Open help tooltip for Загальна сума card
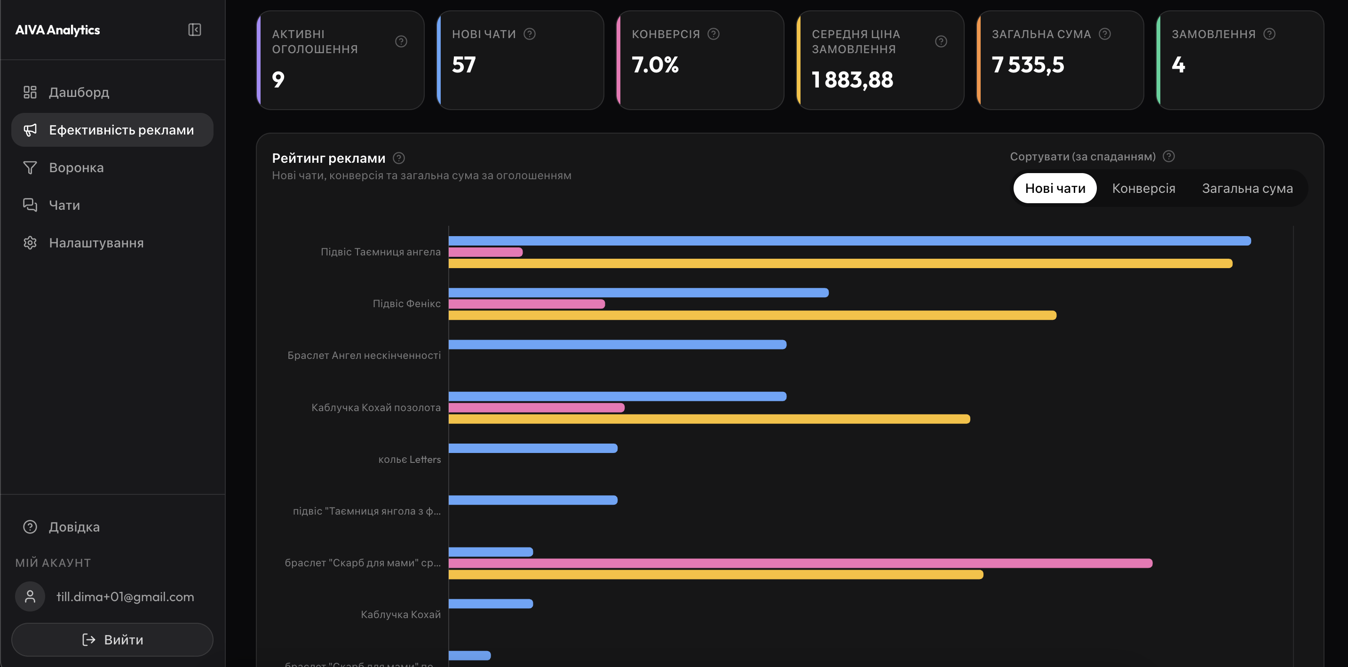 click(1105, 34)
